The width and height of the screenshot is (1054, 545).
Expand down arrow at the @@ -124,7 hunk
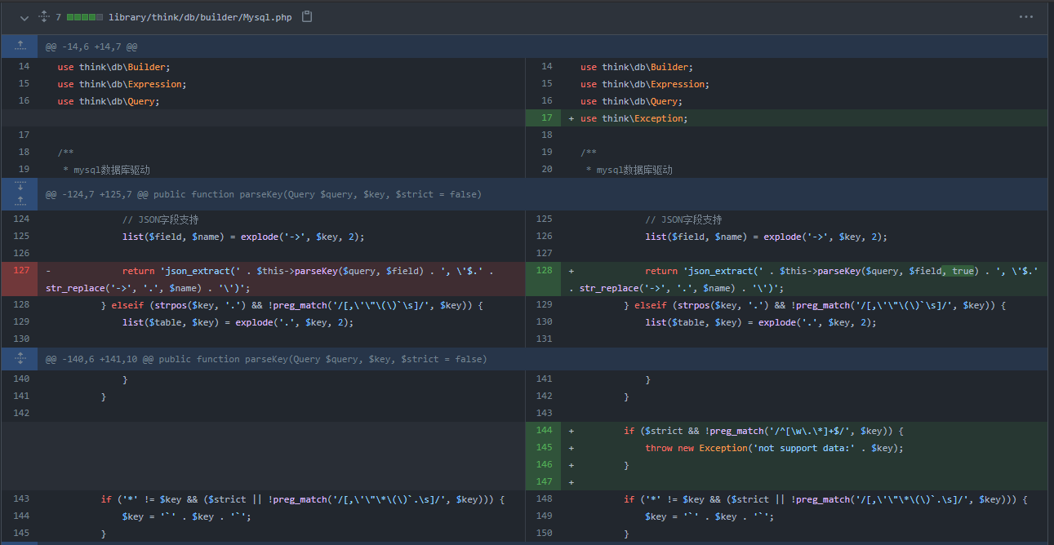(20, 187)
